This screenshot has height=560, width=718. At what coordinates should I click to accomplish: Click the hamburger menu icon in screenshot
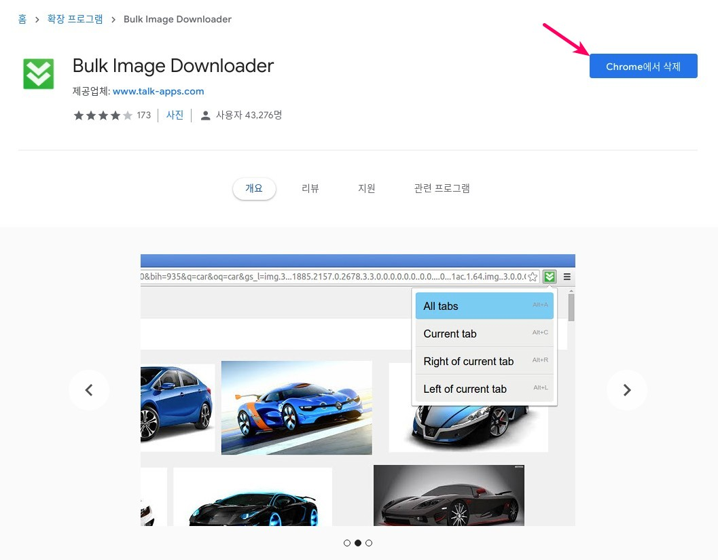(x=567, y=277)
